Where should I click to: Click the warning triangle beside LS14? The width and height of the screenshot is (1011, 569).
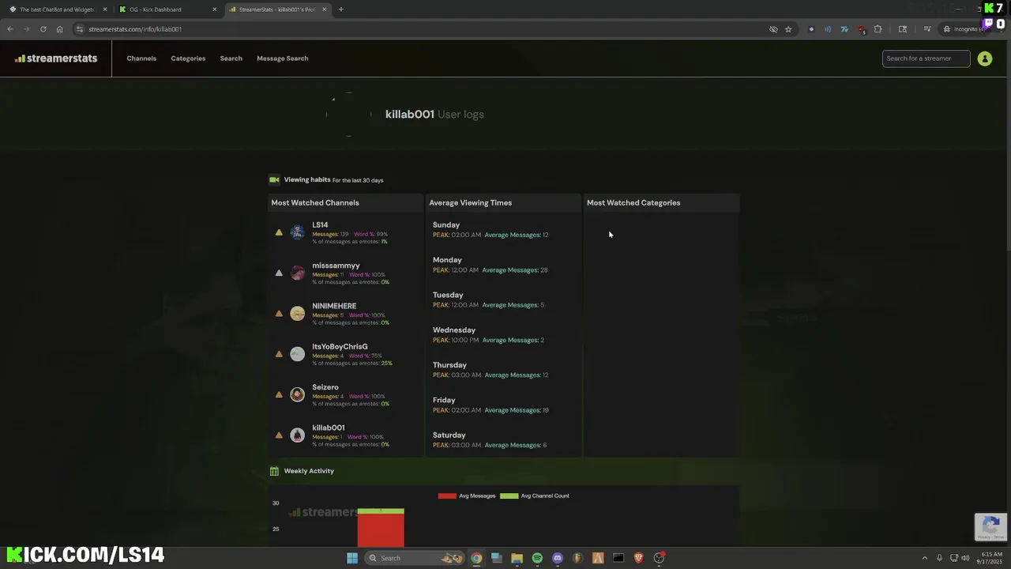tap(279, 232)
